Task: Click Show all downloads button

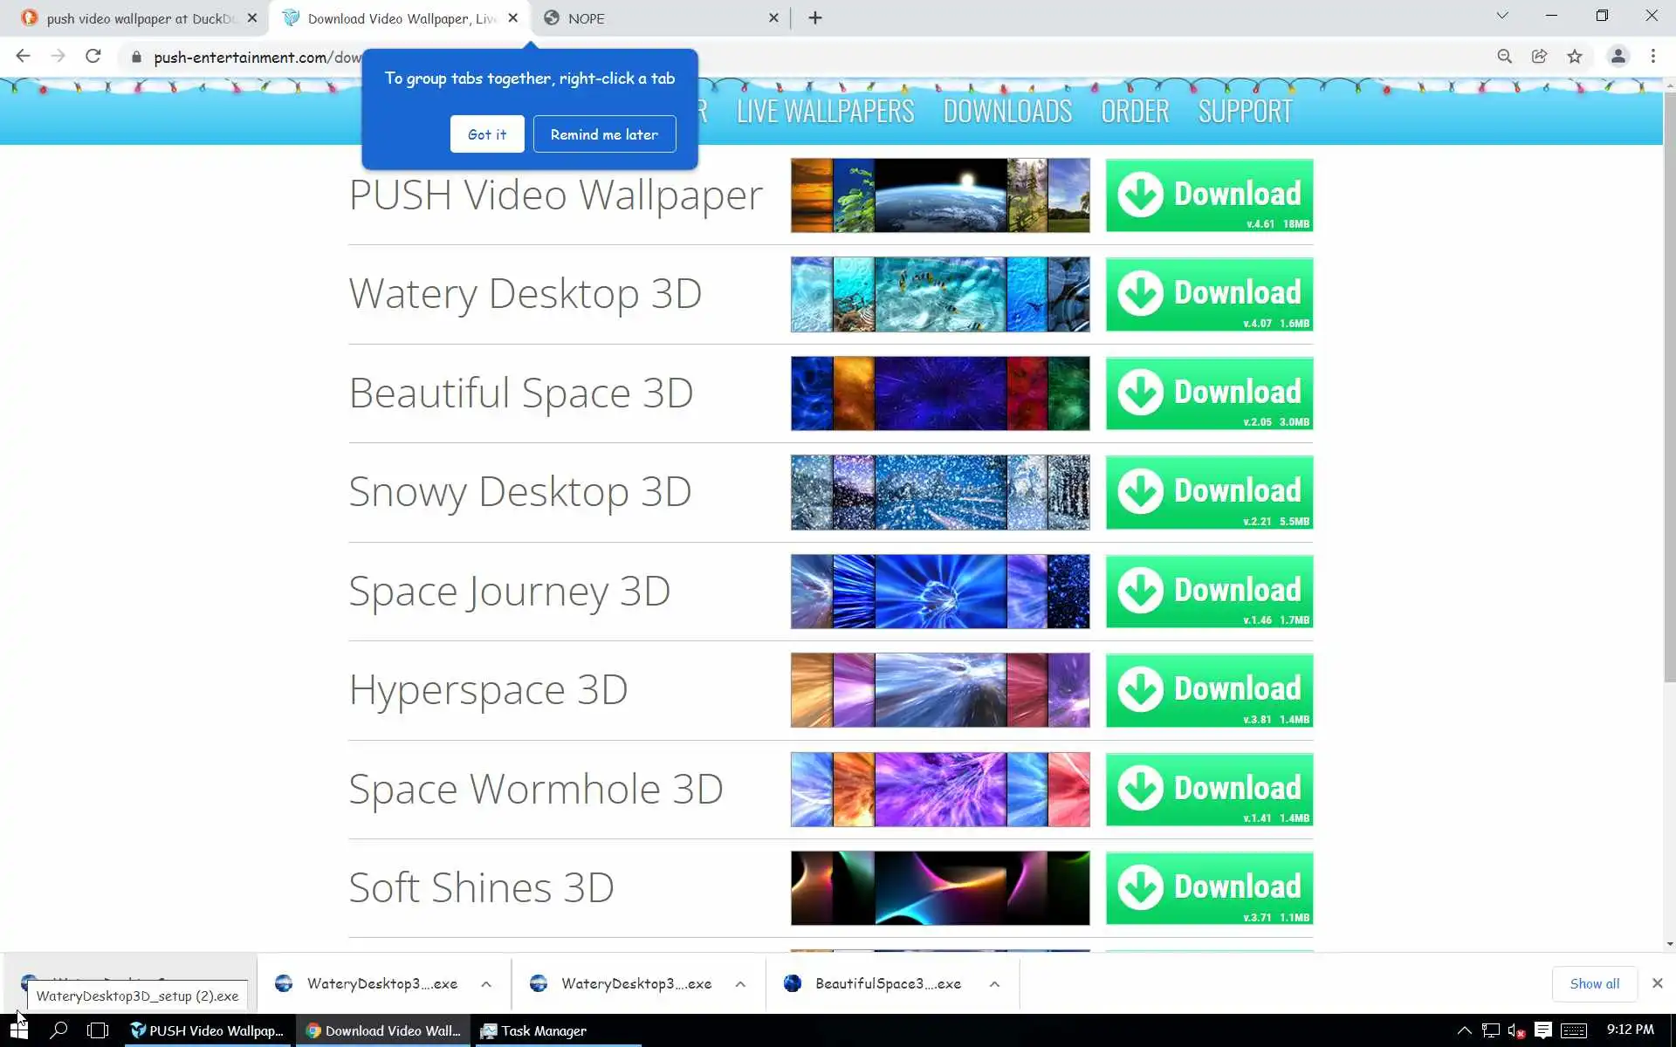Action: point(1594,984)
